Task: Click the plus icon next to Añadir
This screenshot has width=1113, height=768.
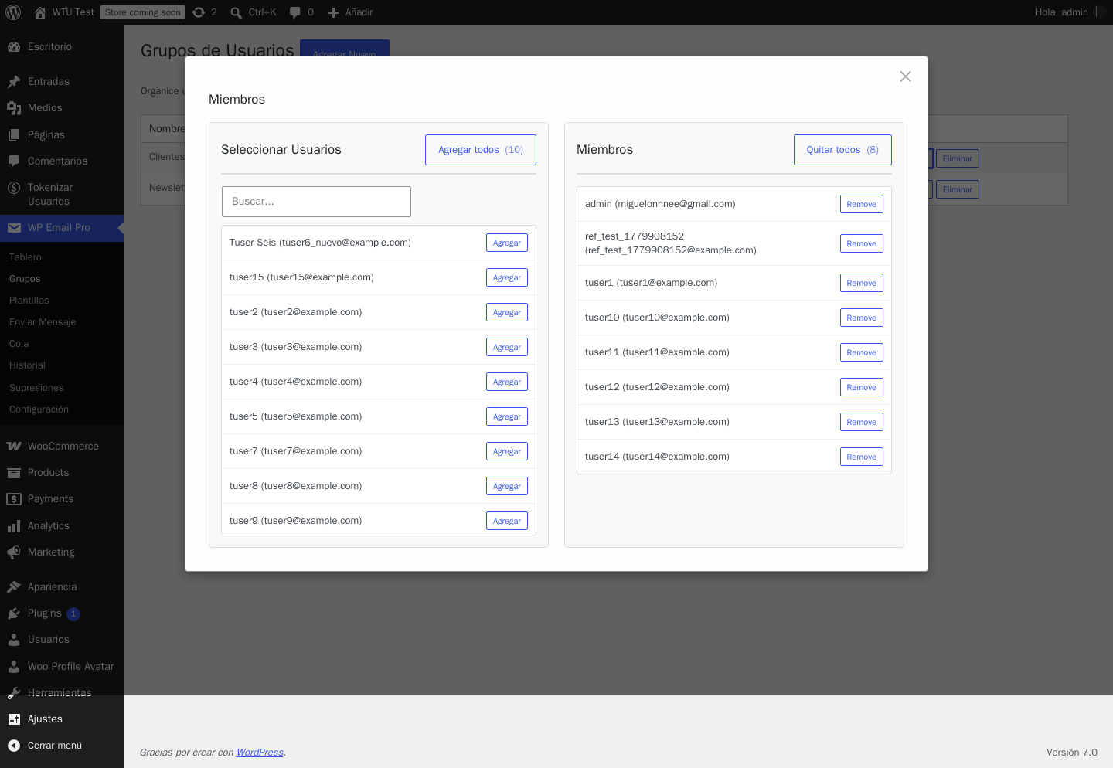Action: 333,12
